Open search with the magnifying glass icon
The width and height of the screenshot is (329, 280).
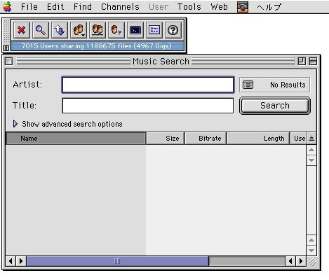[x=41, y=30]
